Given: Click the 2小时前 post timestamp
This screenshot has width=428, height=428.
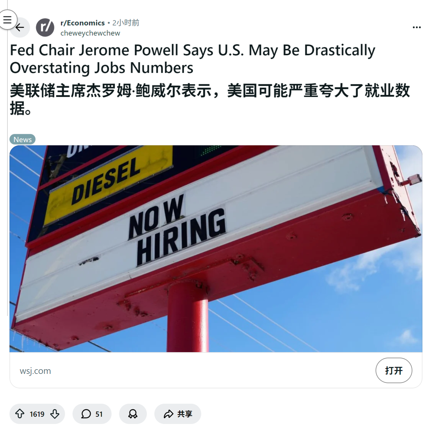Looking at the screenshot, I should click(x=126, y=23).
